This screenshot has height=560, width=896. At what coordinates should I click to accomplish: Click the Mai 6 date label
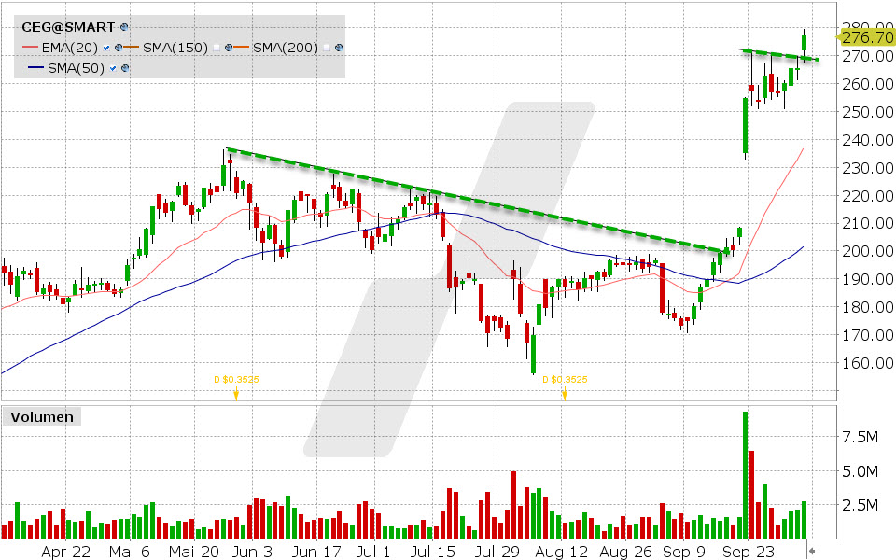130,552
